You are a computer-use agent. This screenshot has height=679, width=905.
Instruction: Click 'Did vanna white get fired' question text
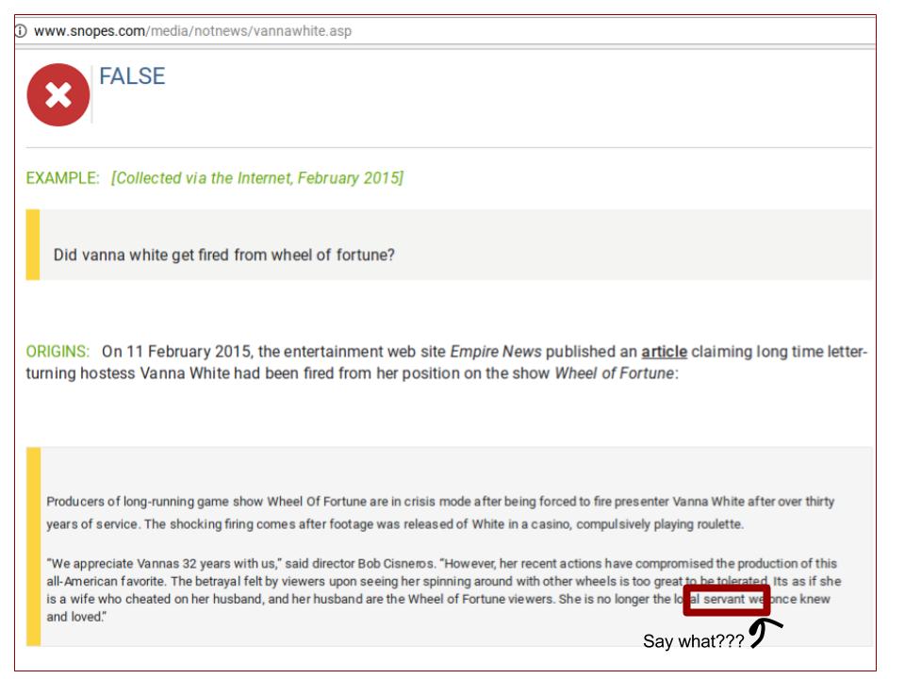pos(224,256)
